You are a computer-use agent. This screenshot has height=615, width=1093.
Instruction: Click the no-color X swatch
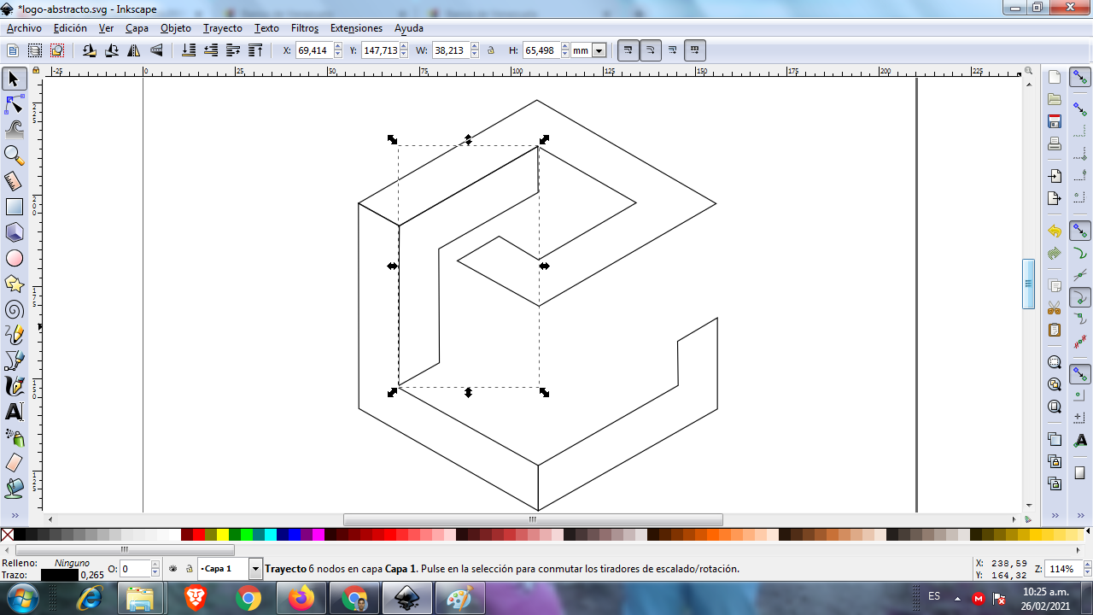7,535
